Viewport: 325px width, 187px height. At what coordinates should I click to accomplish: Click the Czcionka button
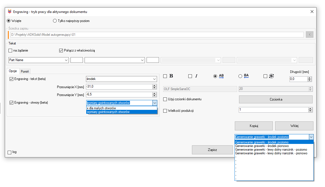pos(276,99)
